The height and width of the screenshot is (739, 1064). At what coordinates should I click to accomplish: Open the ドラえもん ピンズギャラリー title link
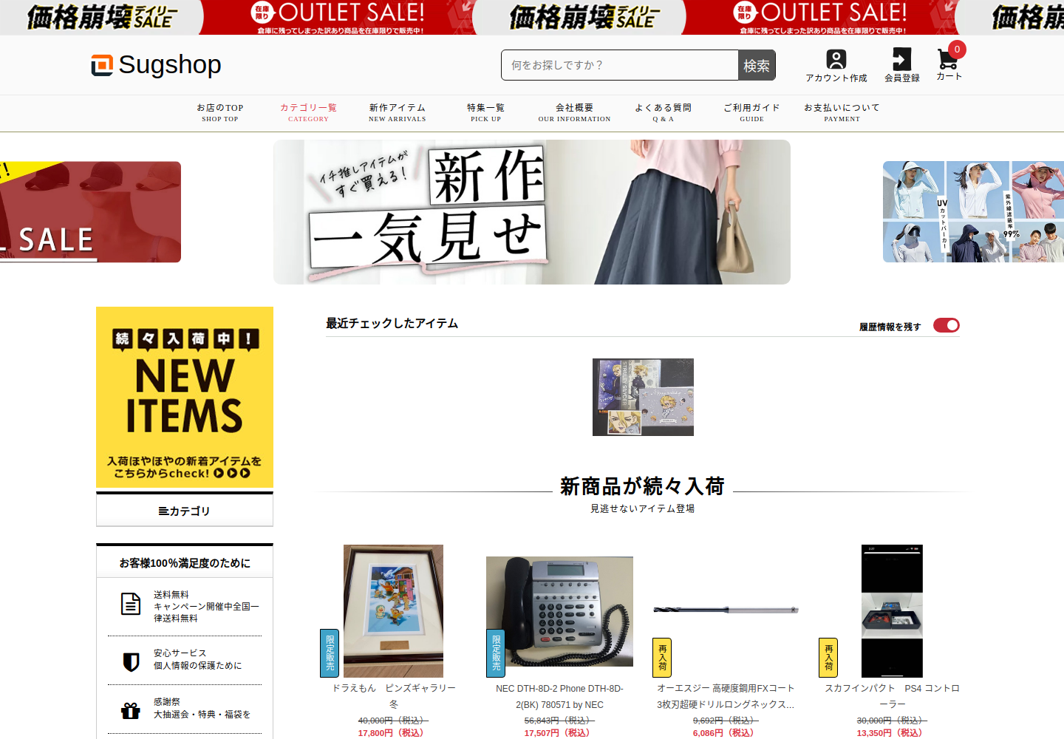click(393, 696)
